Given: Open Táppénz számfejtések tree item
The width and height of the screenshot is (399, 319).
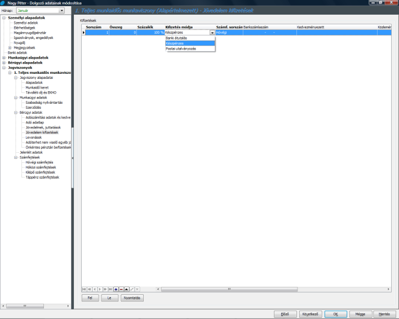Looking at the screenshot, I should [x=42, y=178].
